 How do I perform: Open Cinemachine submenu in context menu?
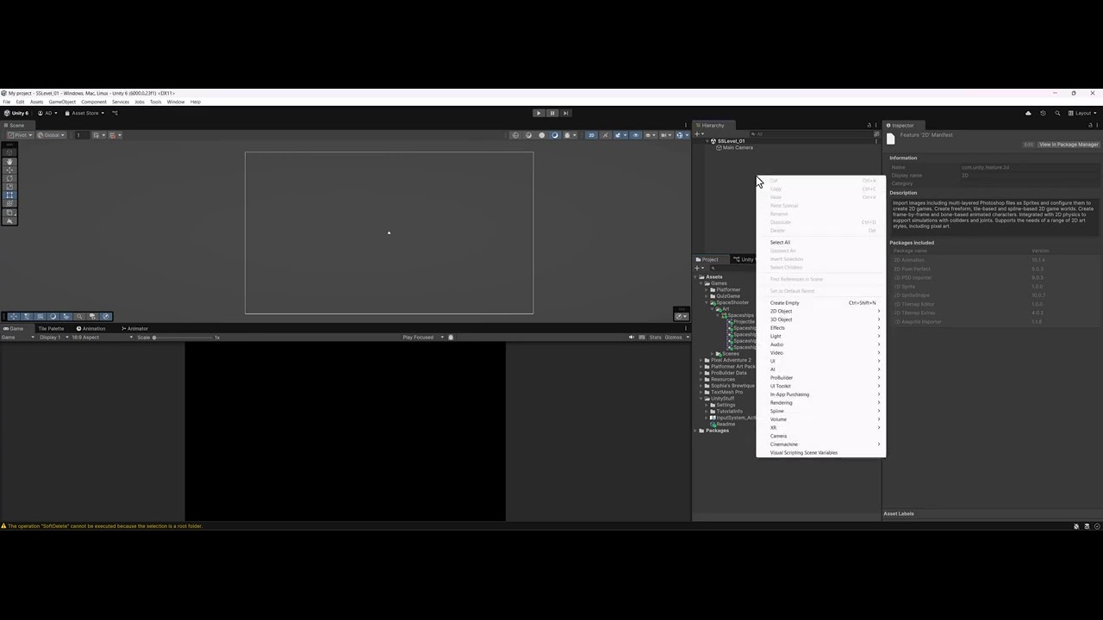[x=821, y=444]
